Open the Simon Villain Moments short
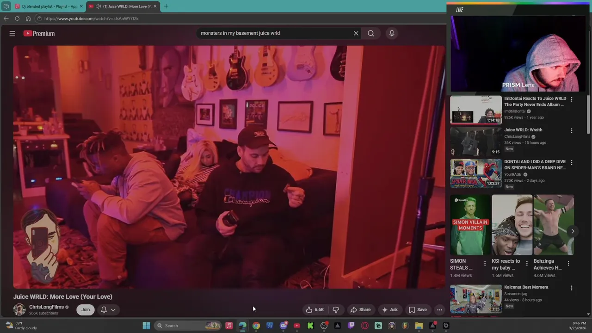The width and height of the screenshot is (592, 333). (470, 225)
